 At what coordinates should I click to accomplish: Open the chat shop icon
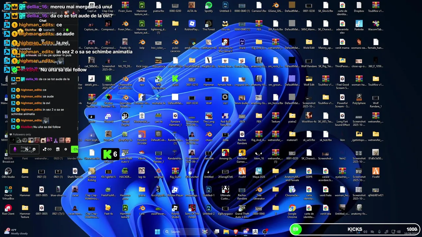coord(58,149)
